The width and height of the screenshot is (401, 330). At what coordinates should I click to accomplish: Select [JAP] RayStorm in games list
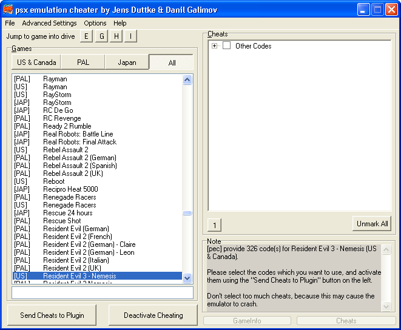click(98, 103)
